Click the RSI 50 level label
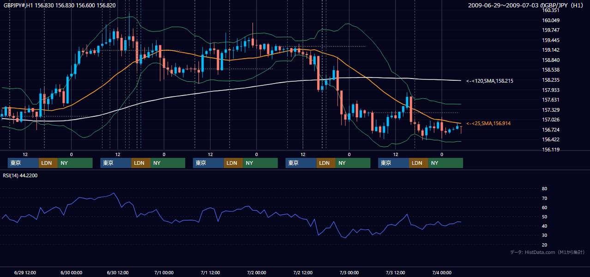This screenshot has width=590, height=277. click(544, 217)
